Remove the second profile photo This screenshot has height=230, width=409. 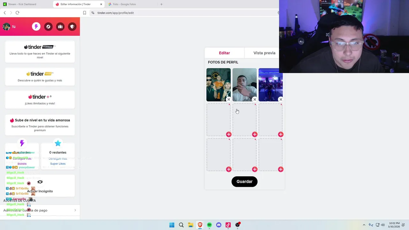[255, 99]
